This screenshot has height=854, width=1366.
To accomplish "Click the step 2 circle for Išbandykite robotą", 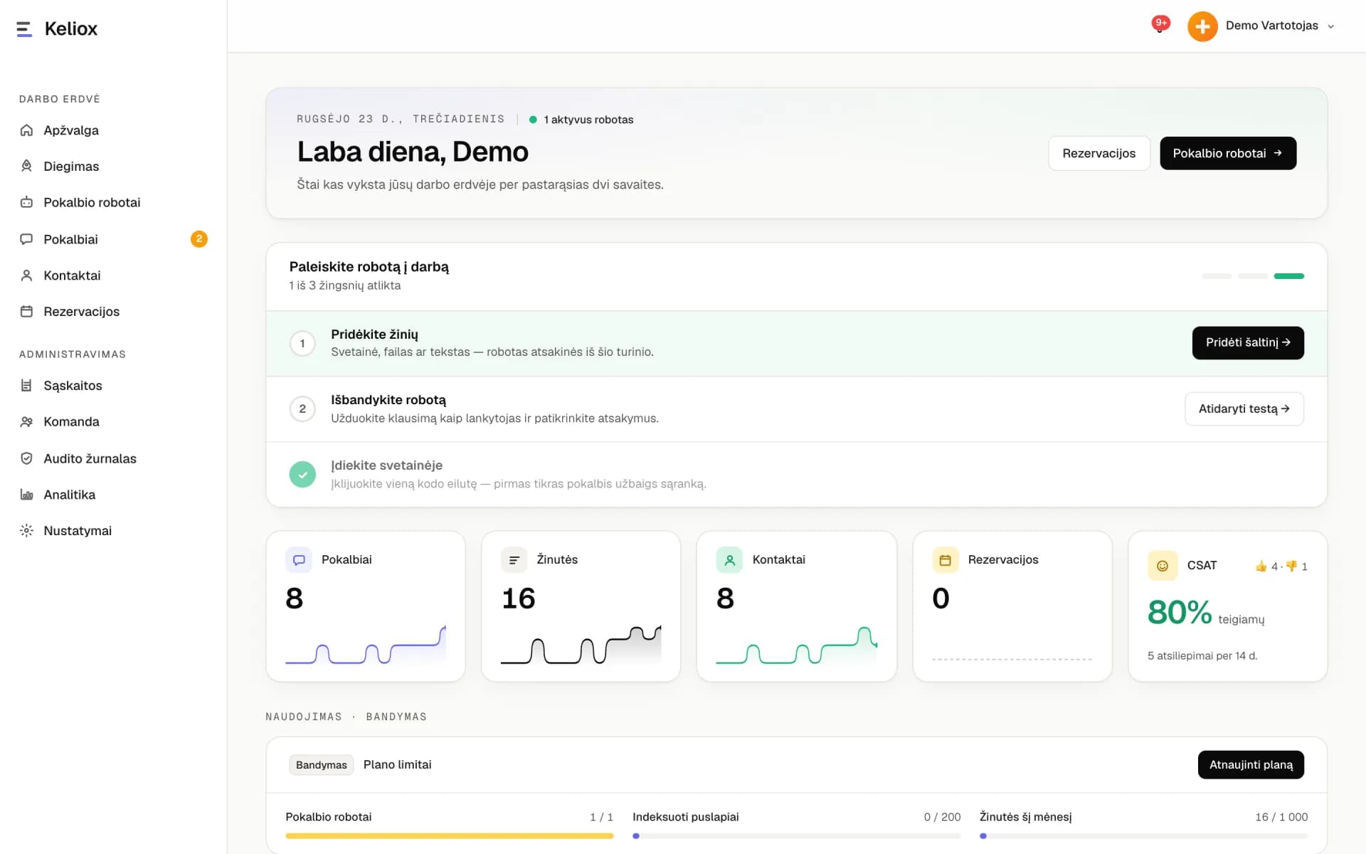I will click(302, 408).
